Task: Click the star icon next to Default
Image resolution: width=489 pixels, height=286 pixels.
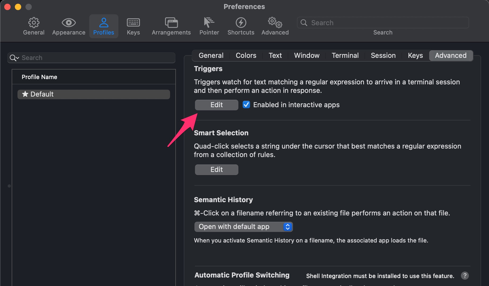Action: click(25, 94)
